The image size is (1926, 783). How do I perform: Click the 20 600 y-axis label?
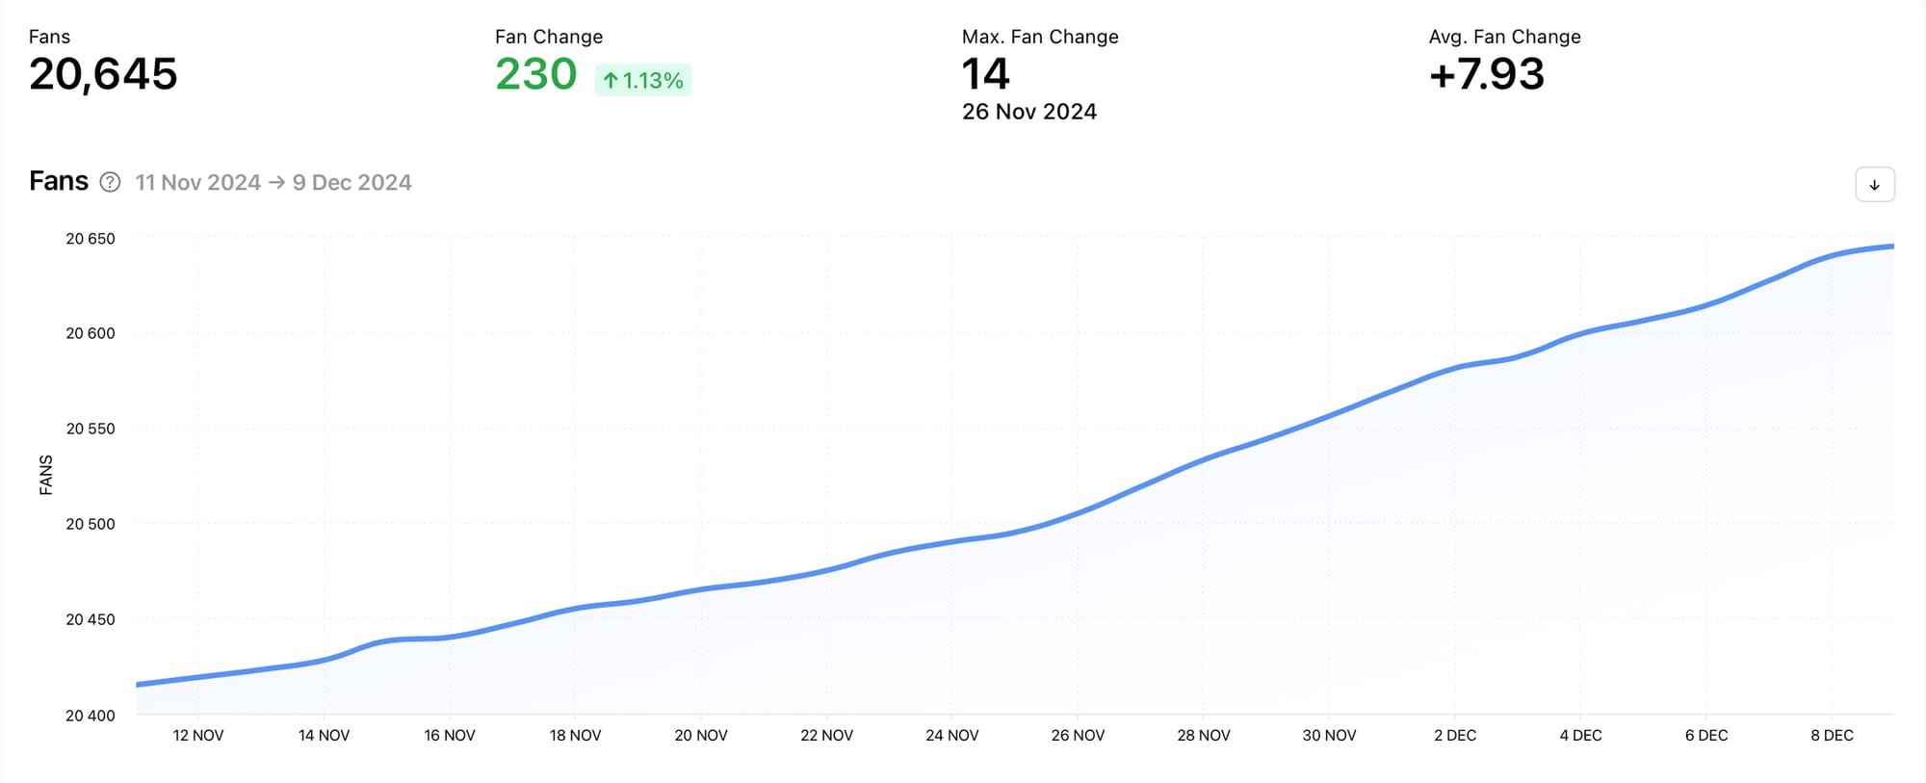91,333
